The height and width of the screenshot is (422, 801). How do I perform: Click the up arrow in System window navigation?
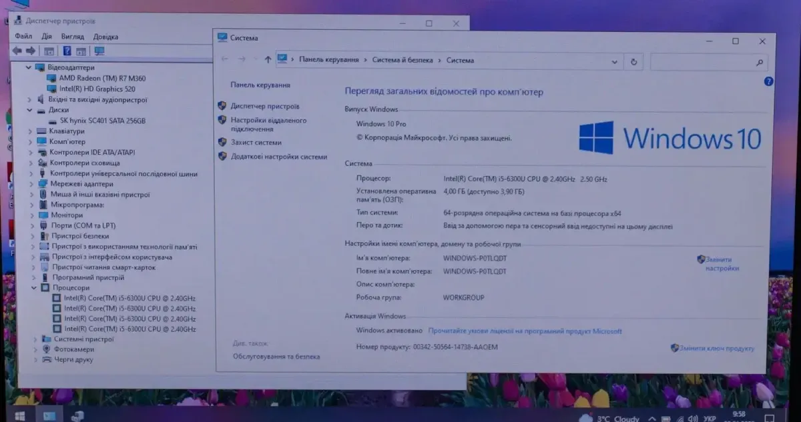(x=268, y=59)
